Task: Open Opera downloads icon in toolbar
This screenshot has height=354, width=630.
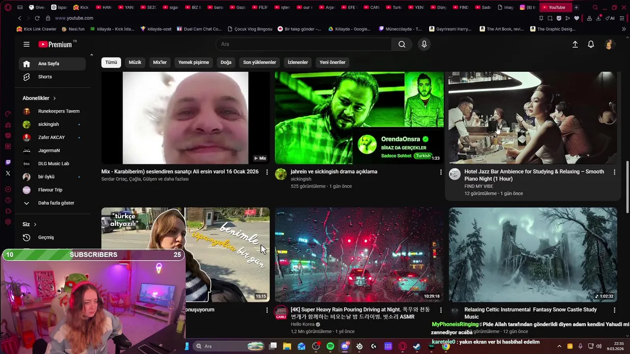Action: (598, 18)
